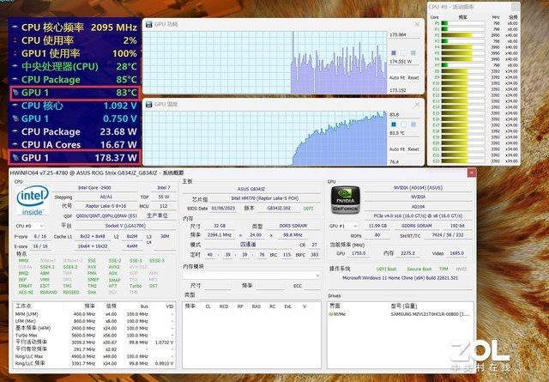Click Reset in GPU 温度 graph
The height and width of the screenshot is (382, 549).
point(413,149)
